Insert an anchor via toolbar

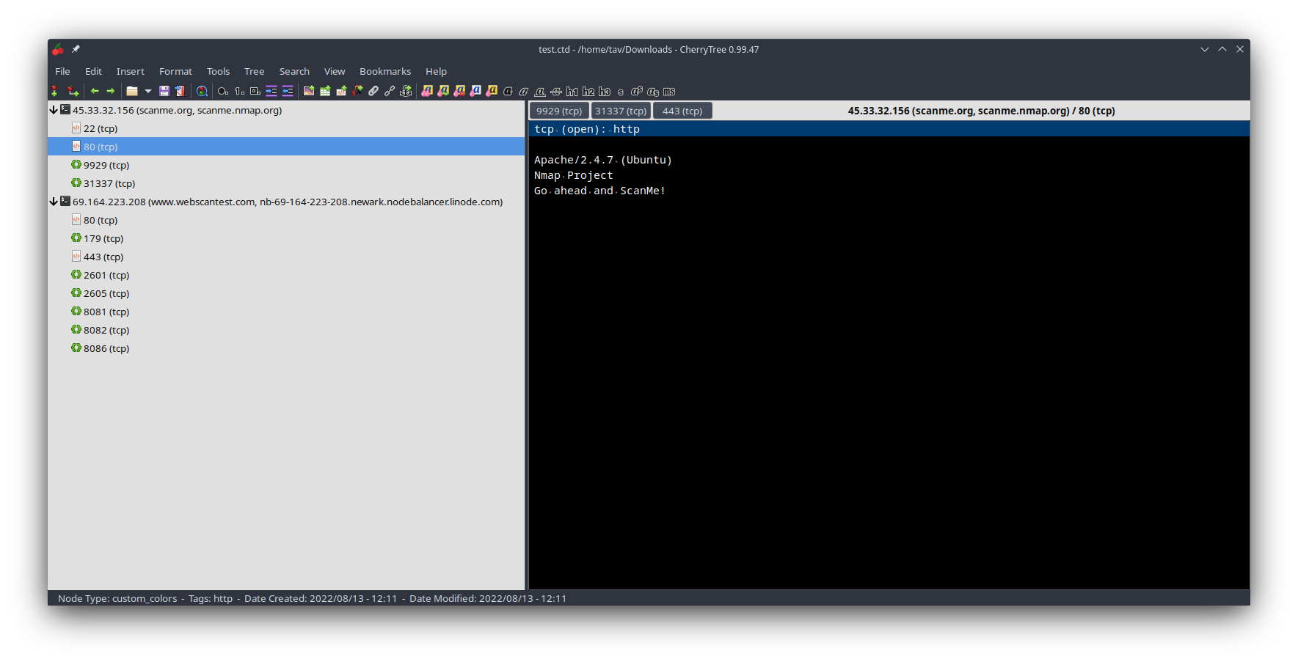pos(406,91)
